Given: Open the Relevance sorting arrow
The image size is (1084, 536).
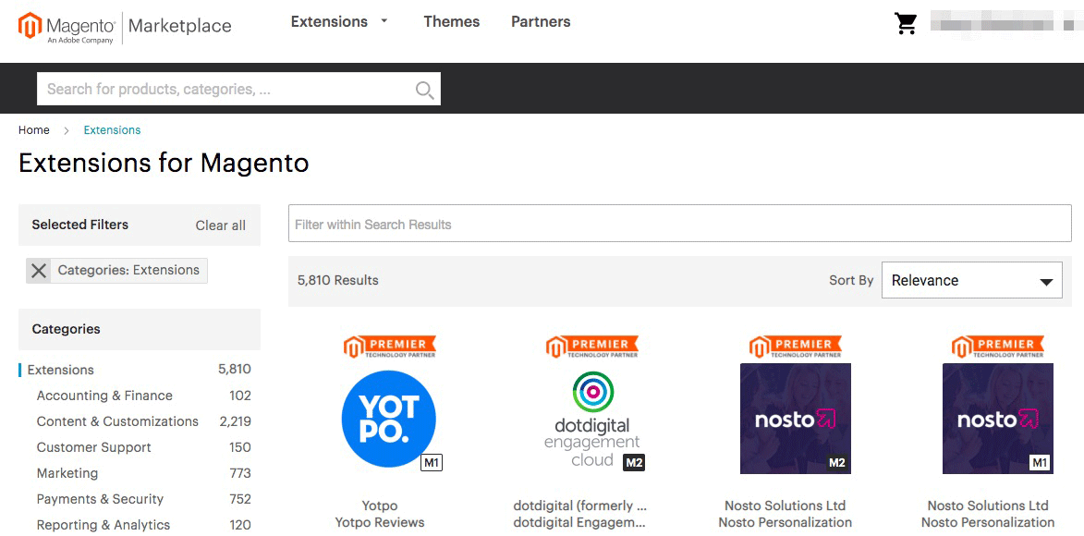Looking at the screenshot, I should pos(1046,279).
